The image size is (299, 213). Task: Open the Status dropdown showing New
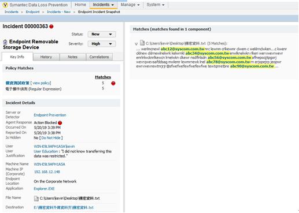point(102,34)
